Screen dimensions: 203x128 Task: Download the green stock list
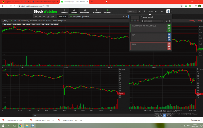[x=169, y=28]
